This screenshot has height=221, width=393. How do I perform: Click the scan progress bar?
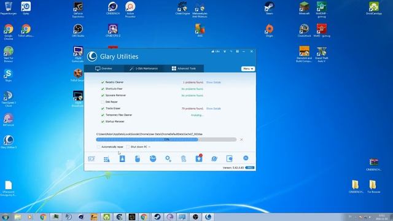tap(166, 139)
